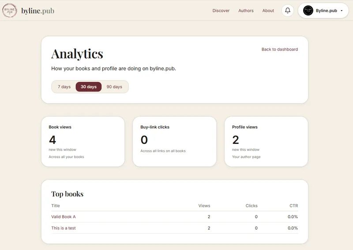Click the Top books heading
Screen dimensions: 353x250
click(68, 194)
